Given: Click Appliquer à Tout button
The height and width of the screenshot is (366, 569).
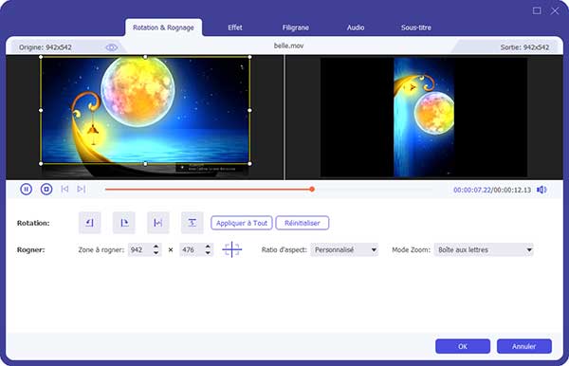Looking at the screenshot, I should tap(242, 223).
